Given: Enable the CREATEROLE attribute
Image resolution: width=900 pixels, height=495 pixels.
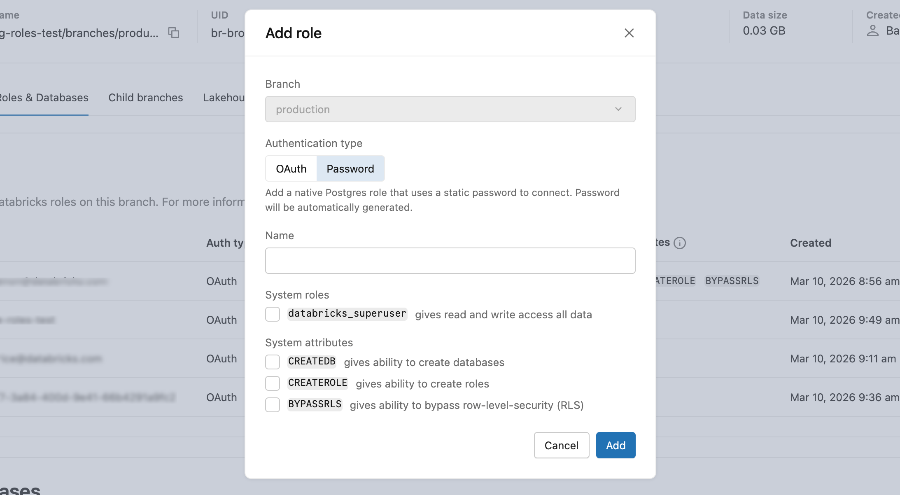Looking at the screenshot, I should 272,383.
